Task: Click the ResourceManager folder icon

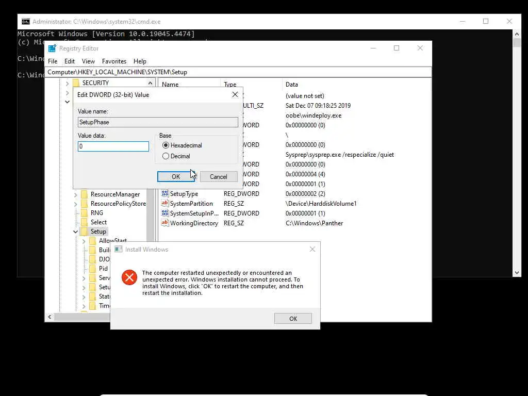Action: [x=84, y=194]
